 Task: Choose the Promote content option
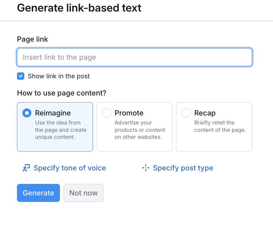tap(134, 127)
